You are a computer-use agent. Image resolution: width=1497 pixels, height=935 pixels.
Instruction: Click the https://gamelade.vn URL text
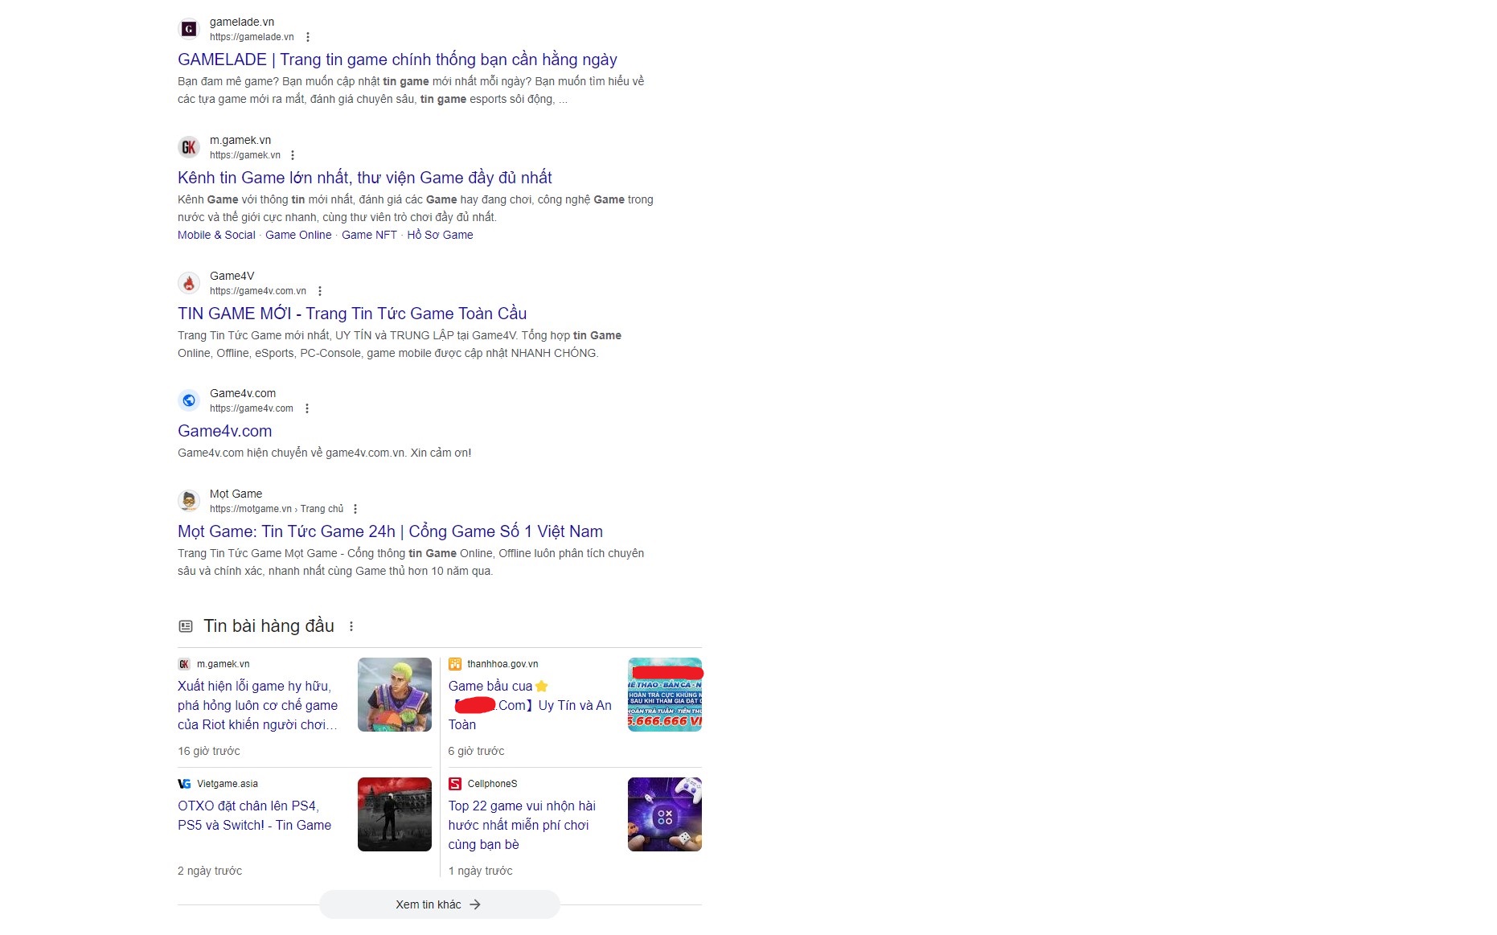(x=252, y=37)
